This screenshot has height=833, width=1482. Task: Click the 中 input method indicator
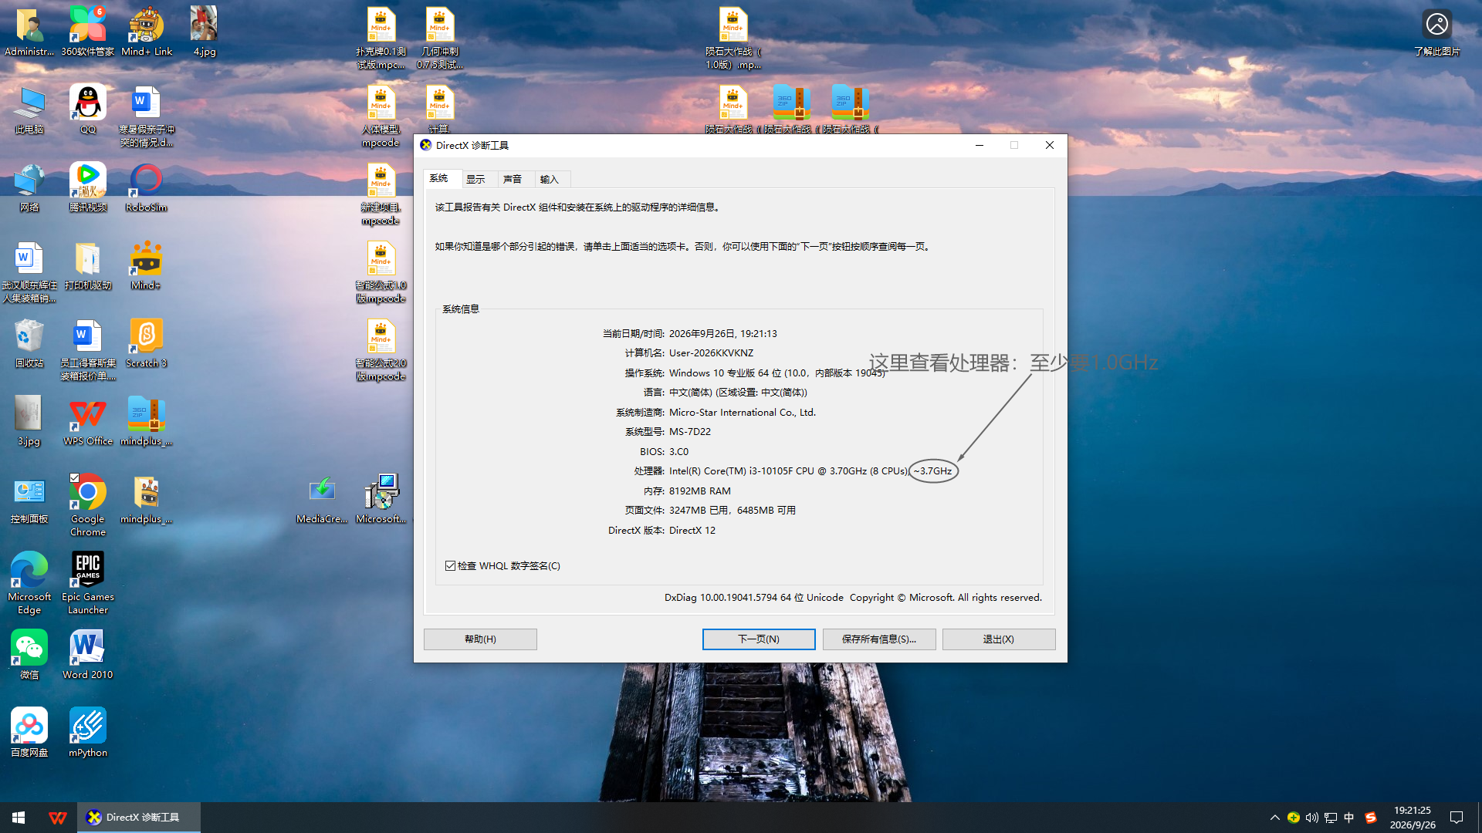(x=1349, y=818)
